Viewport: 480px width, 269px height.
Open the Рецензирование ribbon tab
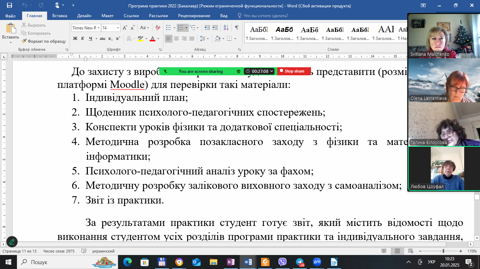(x=194, y=16)
